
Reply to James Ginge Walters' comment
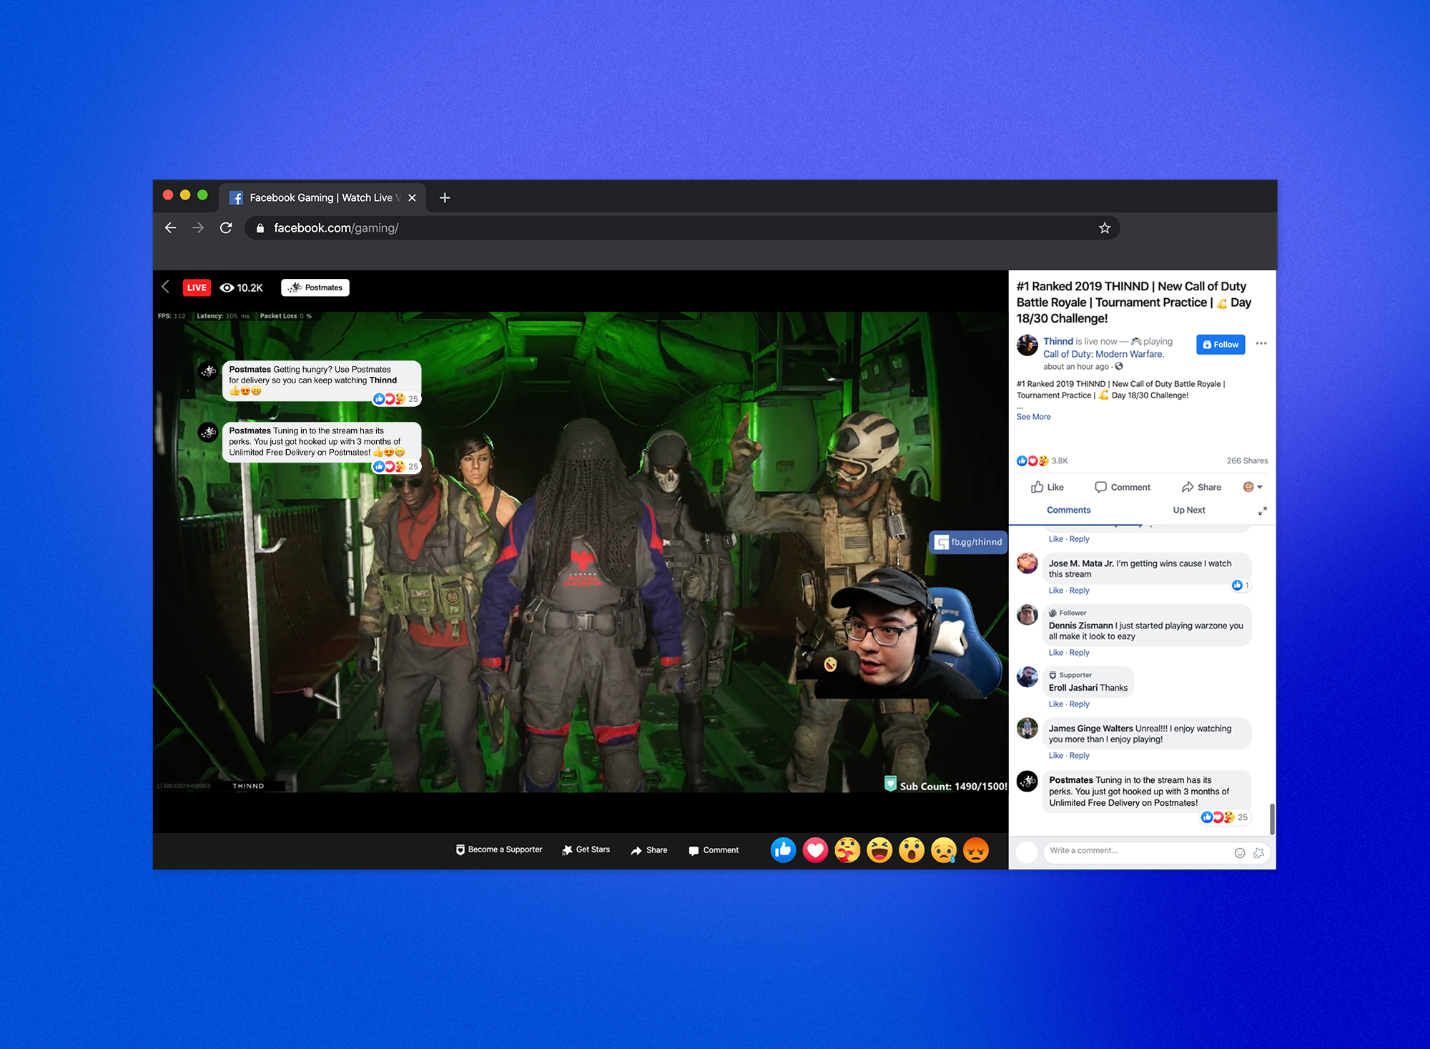pyautogui.click(x=1079, y=755)
